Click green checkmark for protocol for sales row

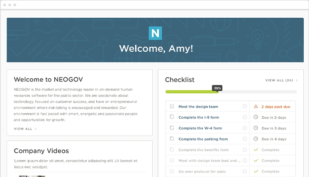click(x=256, y=172)
